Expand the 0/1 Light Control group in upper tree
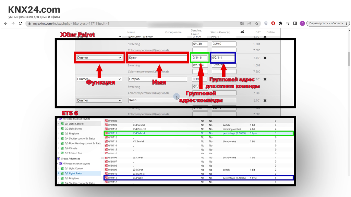Screen dimensions: 351x197 pyautogui.click(x=59, y=123)
